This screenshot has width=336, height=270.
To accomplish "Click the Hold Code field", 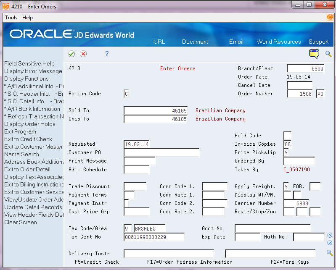I will (287, 136).
